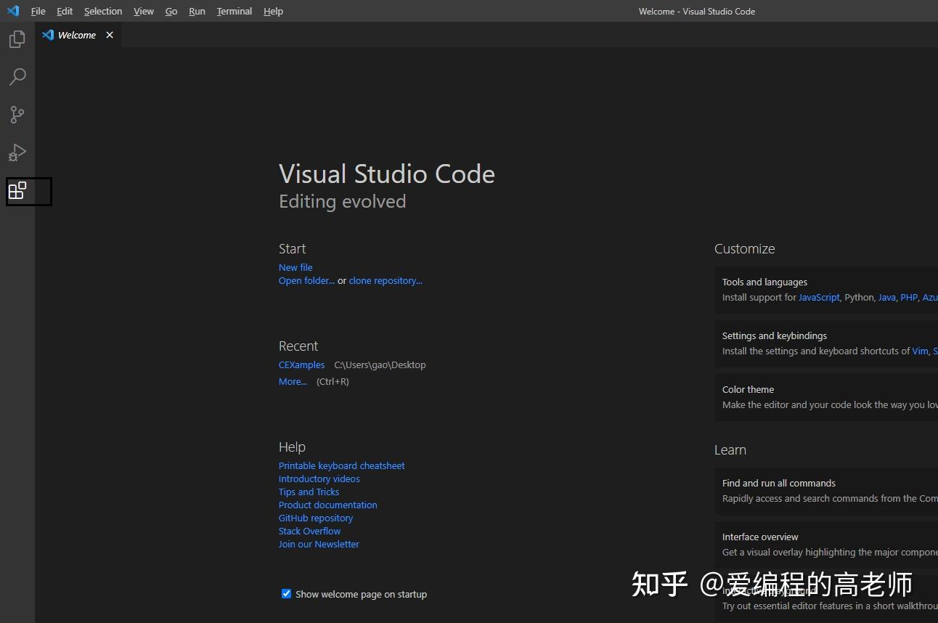Click Find and run all commands item
This screenshot has width=938, height=623.
pos(826,491)
